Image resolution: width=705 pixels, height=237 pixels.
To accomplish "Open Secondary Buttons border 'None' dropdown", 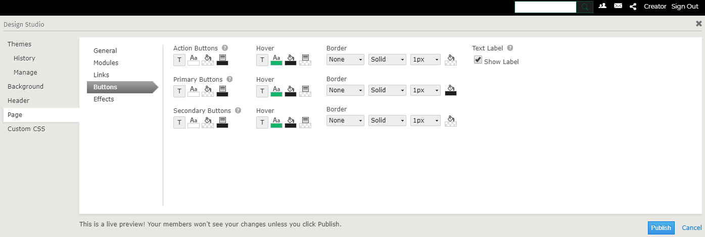I will [x=345, y=121].
